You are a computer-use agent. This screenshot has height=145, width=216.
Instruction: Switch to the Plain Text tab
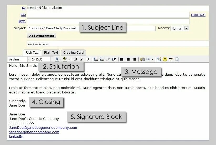[51, 53]
